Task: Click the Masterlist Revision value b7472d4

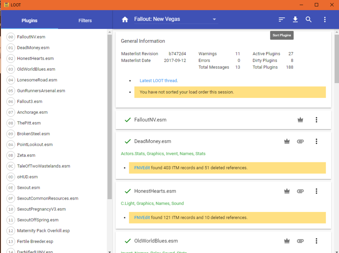Action: 177,54
